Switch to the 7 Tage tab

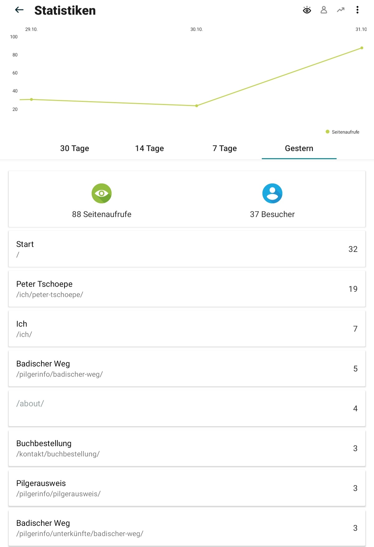(224, 149)
